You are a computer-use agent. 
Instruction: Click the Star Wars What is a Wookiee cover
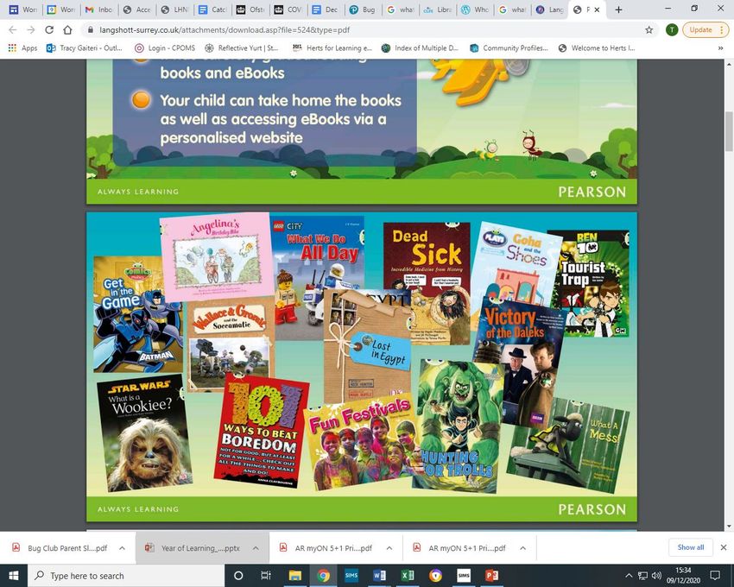pyautogui.click(x=145, y=433)
